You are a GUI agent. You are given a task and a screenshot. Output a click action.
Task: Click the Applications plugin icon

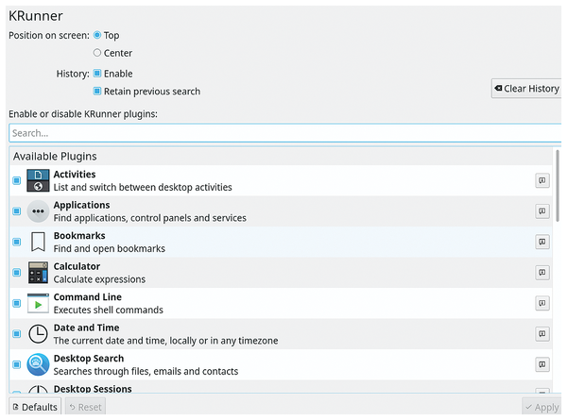(38, 211)
